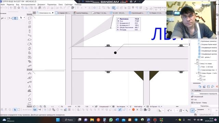
Task: Select the Line tool in toolbox
Action: pyautogui.click(x=29, y=95)
